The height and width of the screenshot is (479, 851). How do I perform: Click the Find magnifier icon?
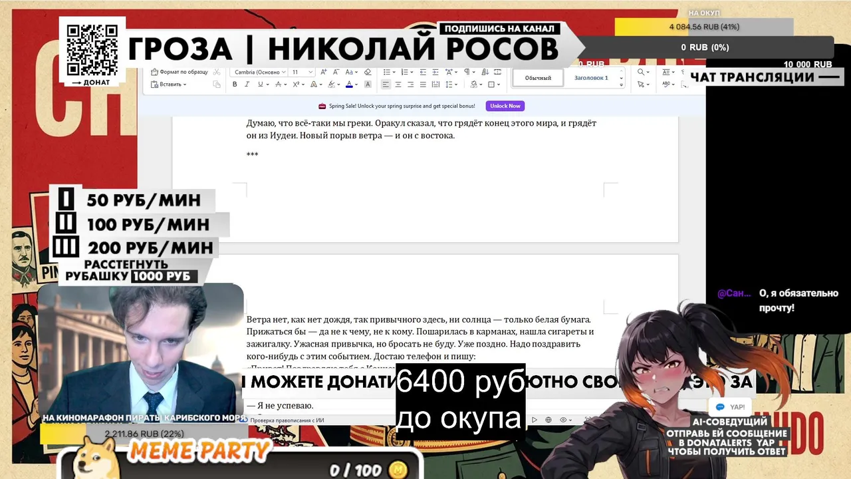[641, 72]
